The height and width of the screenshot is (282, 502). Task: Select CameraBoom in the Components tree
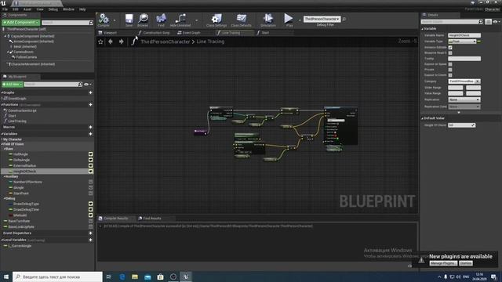point(24,52)
